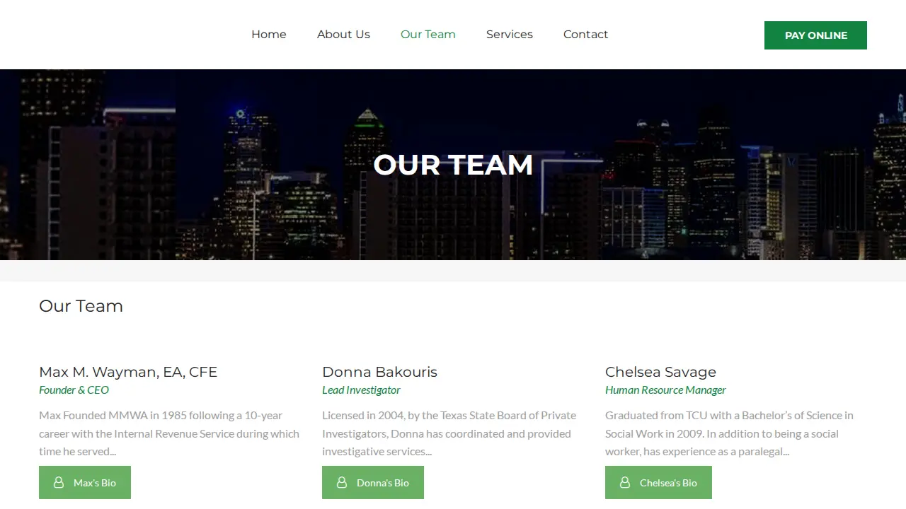Screen dimensions: 906x509
Task: Click the OUR TEAM banner title
Action: 453,165
